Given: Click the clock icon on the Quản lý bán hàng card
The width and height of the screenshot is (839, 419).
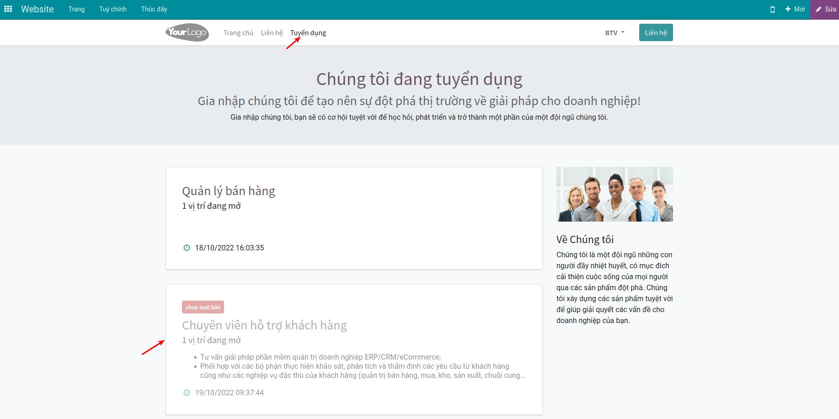Looking at the screenshot, I should (186, 248).
